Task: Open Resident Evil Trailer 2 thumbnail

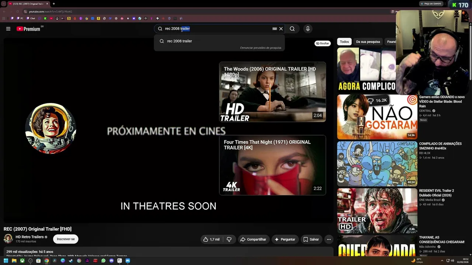Action: [377, 211]
